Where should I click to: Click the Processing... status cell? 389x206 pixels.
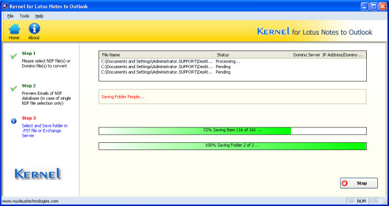click(x=228, y=61)
